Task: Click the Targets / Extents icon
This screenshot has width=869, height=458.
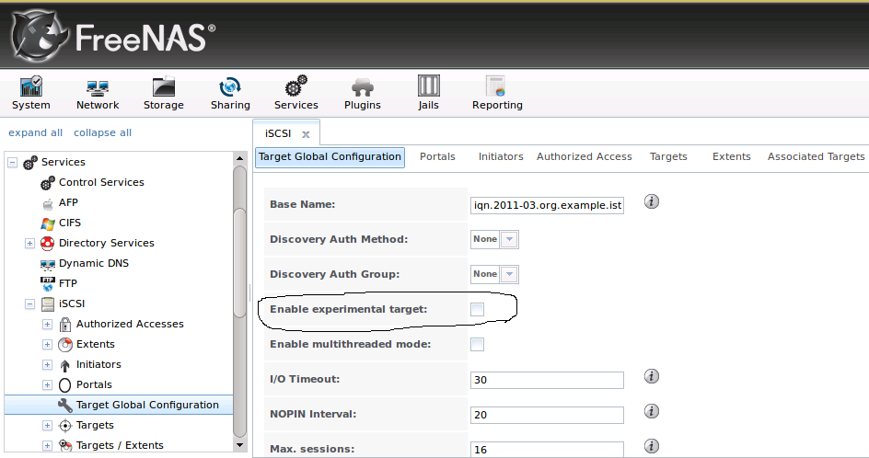Action: coord(65,445)
